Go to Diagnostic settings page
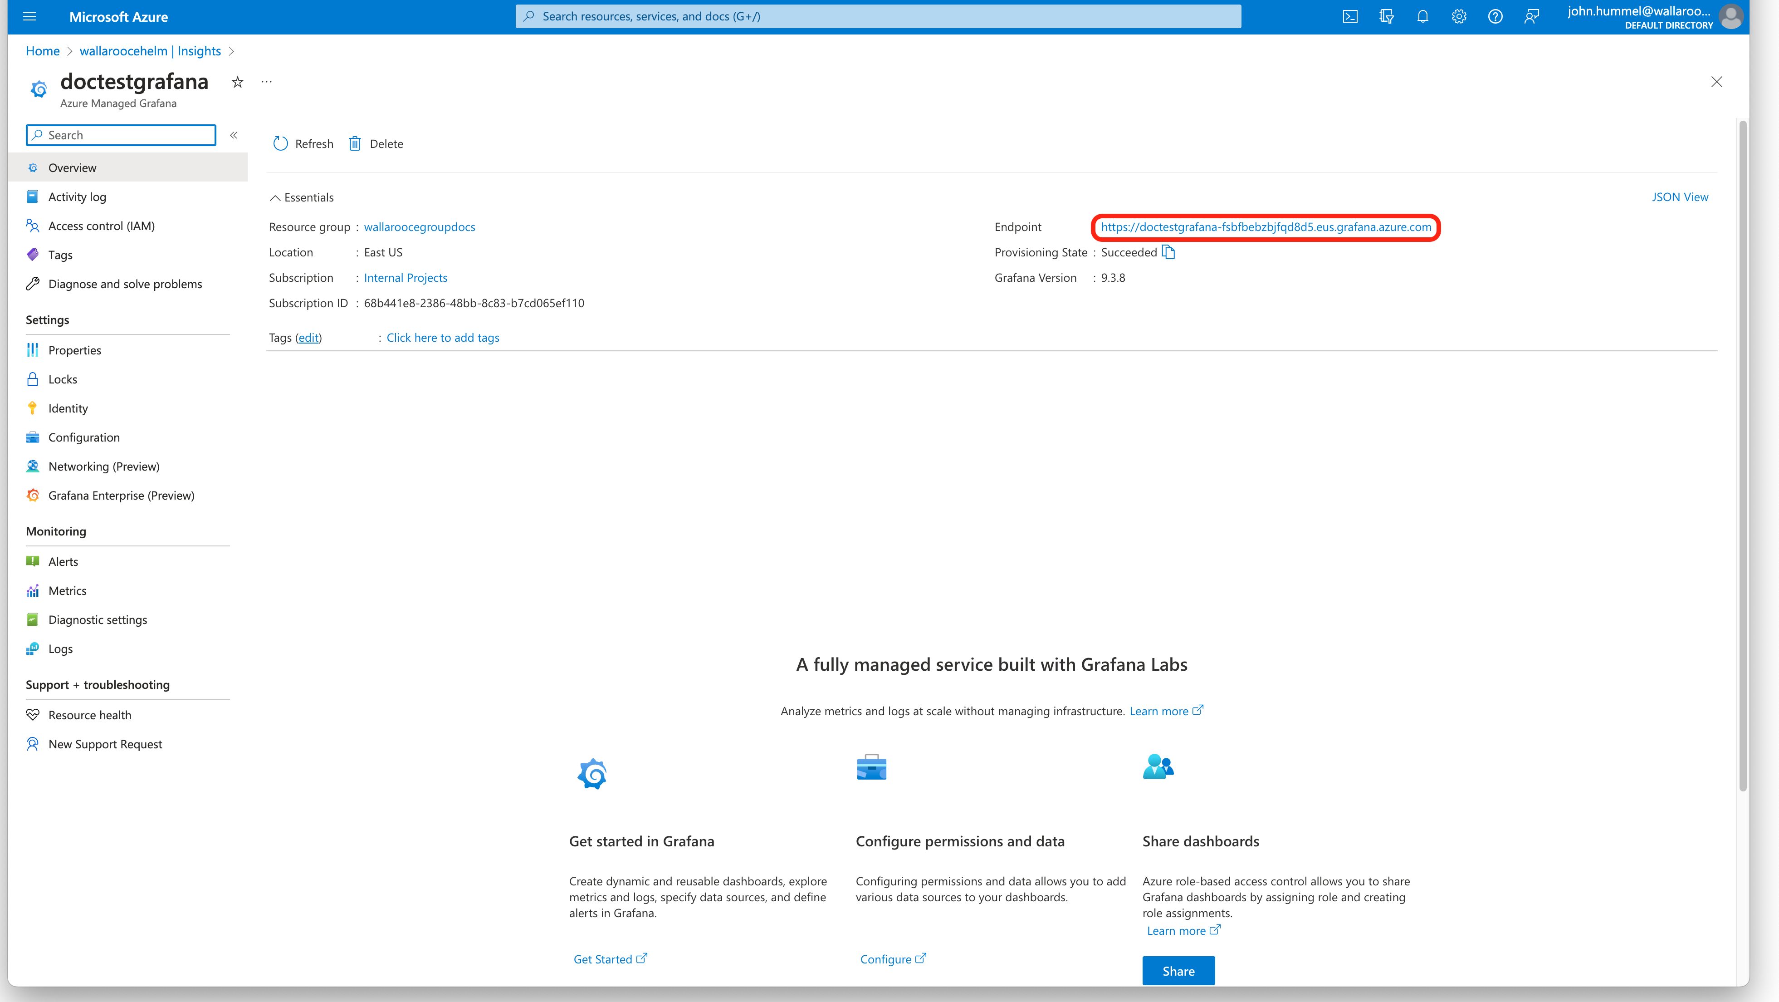The height and width of the screenshot is (1002, 1779). click(98, 620)
